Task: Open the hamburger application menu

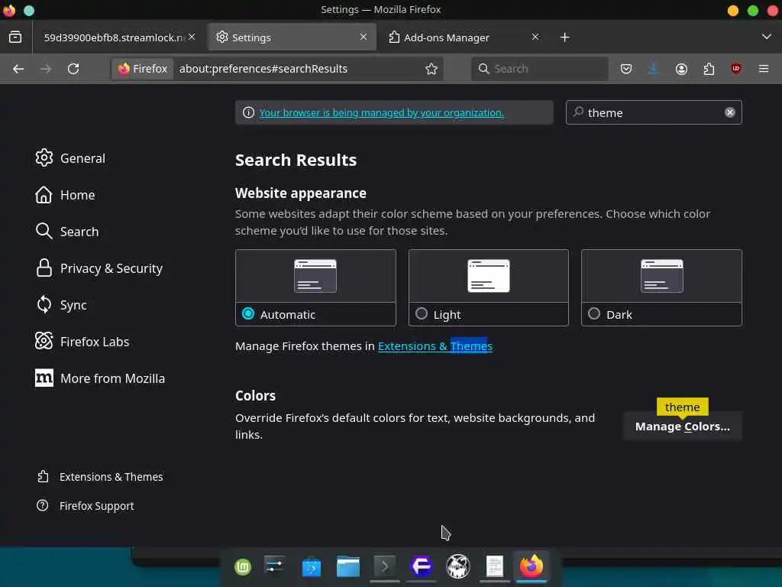Action: click(764, 69)
